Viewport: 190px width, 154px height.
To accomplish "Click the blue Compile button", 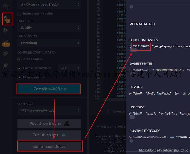I will click(48, 89).
